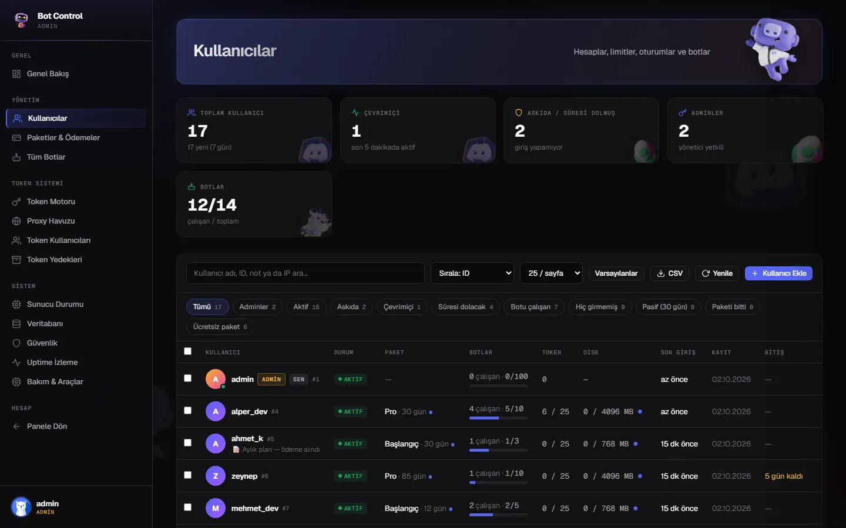The height and width of the screenshot is (528, 846).
Task: Open the 25 / sayfa page-size dropdown
Action: pos(551,273)
